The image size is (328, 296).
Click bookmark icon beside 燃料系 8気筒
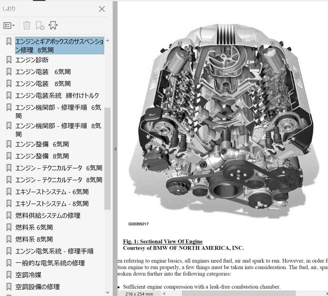pyautogui.click(x=9, y=239)
